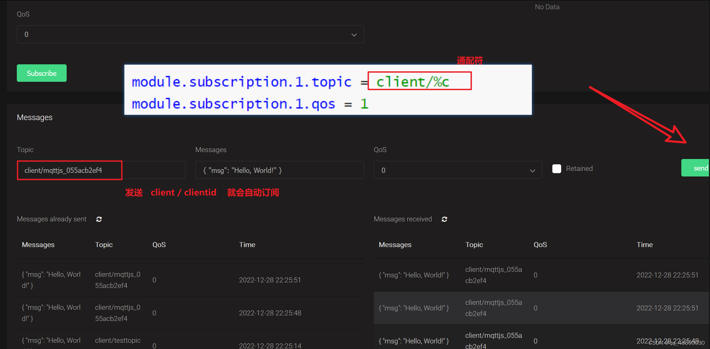The height and width of the screenshot is (349, 710).
Task: Click the Messages received label
Action: pos(403,219)
